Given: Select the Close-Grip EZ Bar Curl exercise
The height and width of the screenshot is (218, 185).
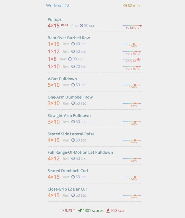Looking at the screenshot, I should [x=68, y=189].
